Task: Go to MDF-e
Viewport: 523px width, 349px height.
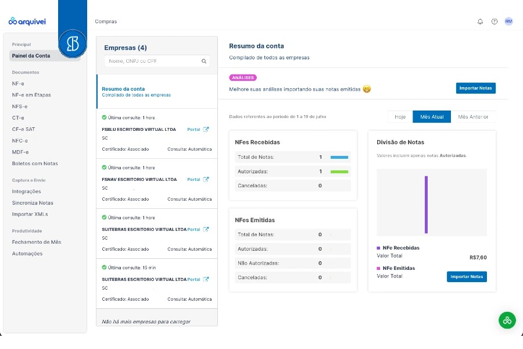Action: tap(20, 152)
